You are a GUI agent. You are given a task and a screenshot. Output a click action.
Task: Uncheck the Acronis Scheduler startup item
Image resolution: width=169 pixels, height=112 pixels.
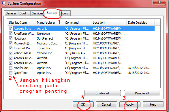pos(10,29)
